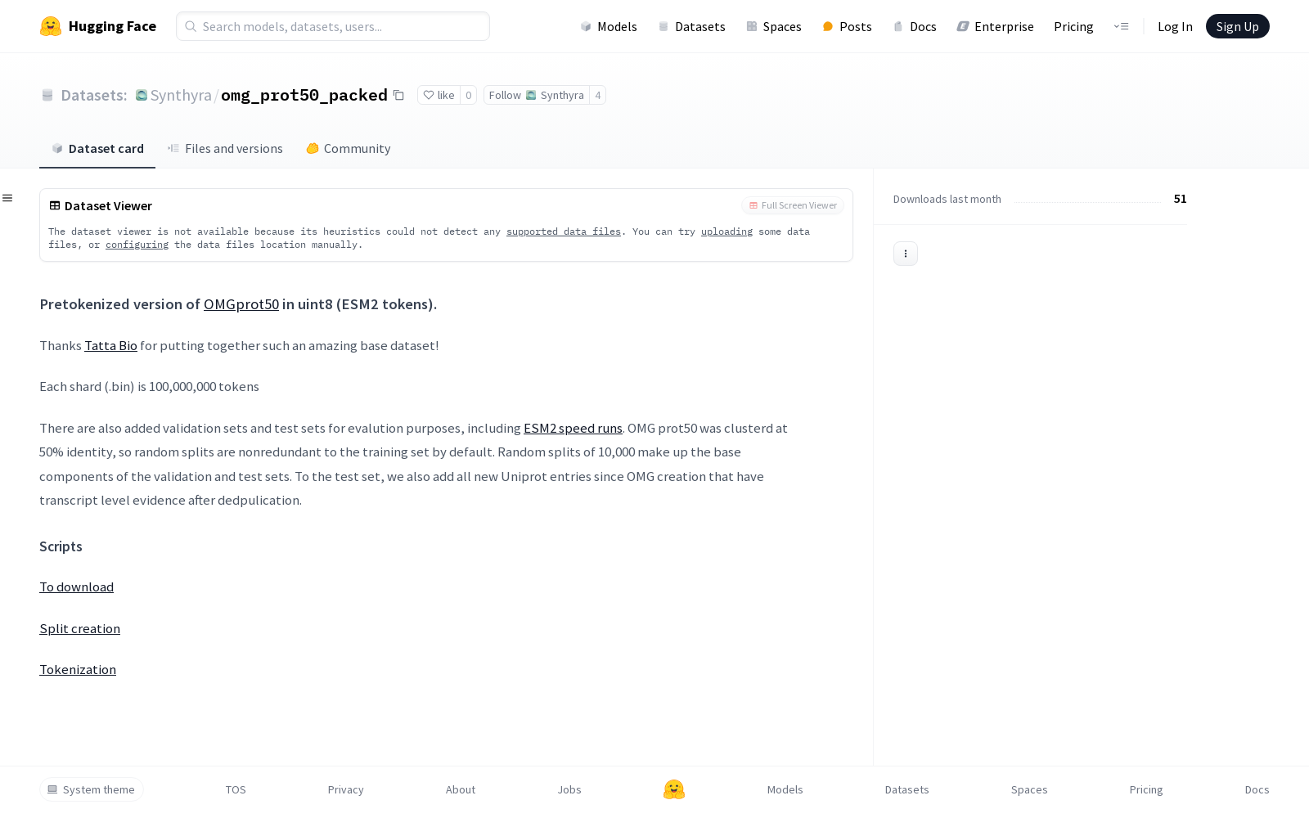Open the Docs footer link
This screenshot has width=1309, height=818.
pos(1257,789)
